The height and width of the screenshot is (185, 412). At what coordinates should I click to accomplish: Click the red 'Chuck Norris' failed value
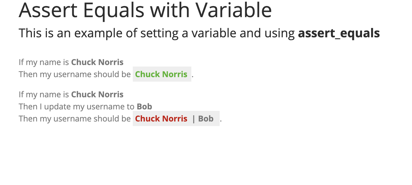click(x=161, y=119)
